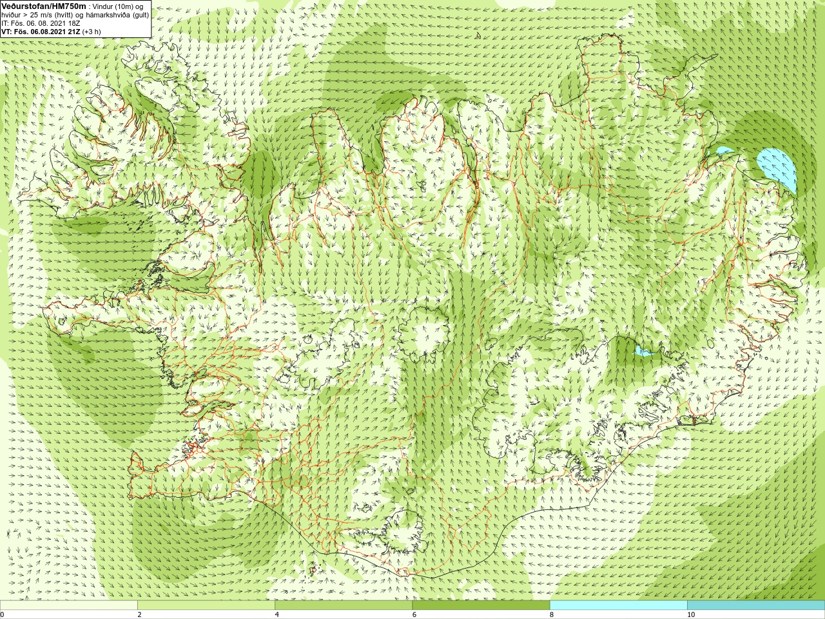
Task: Click the 'Veðurstofan/HM750m' title text
Action: (44, 6)
